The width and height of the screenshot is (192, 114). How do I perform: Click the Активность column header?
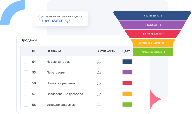click(106, 51)
